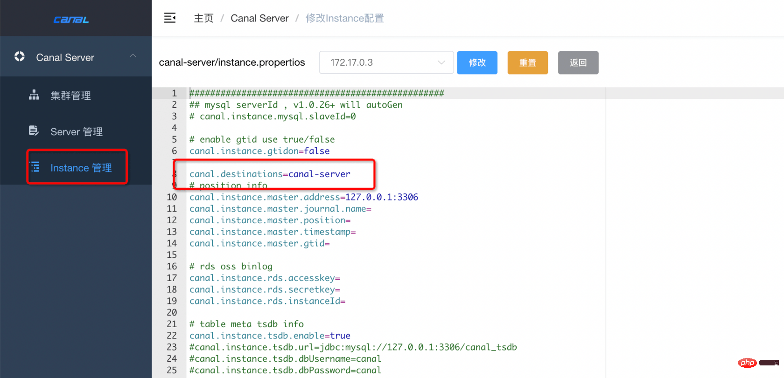This screenshot has height=378, width=784.
Task: Click the blue 修改 button
Action: pos(477,62)
